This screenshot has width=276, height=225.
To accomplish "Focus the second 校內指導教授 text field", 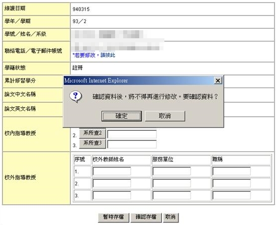I will click(x=132, y=134).
